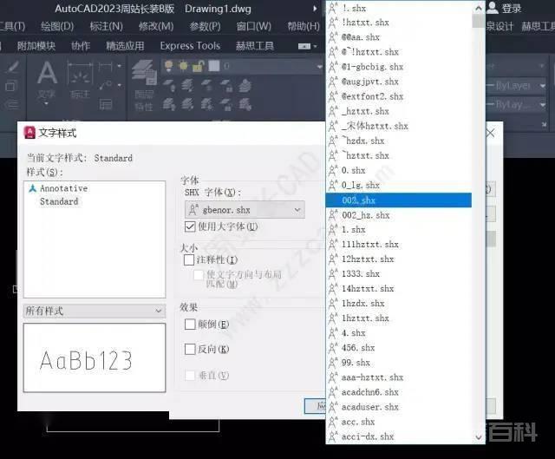The width and height of the screenshot is (555, 459).
Task: Switch to the 精选应用 ribbon tab
Action: tap(125, 46)
